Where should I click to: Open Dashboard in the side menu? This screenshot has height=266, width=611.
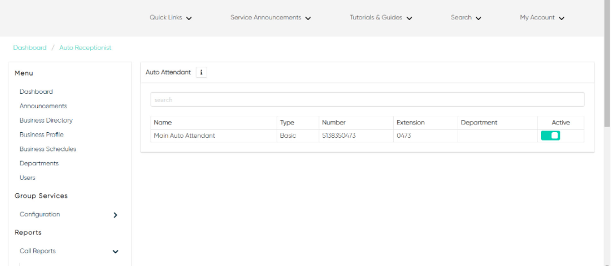(x=36, y=92)
